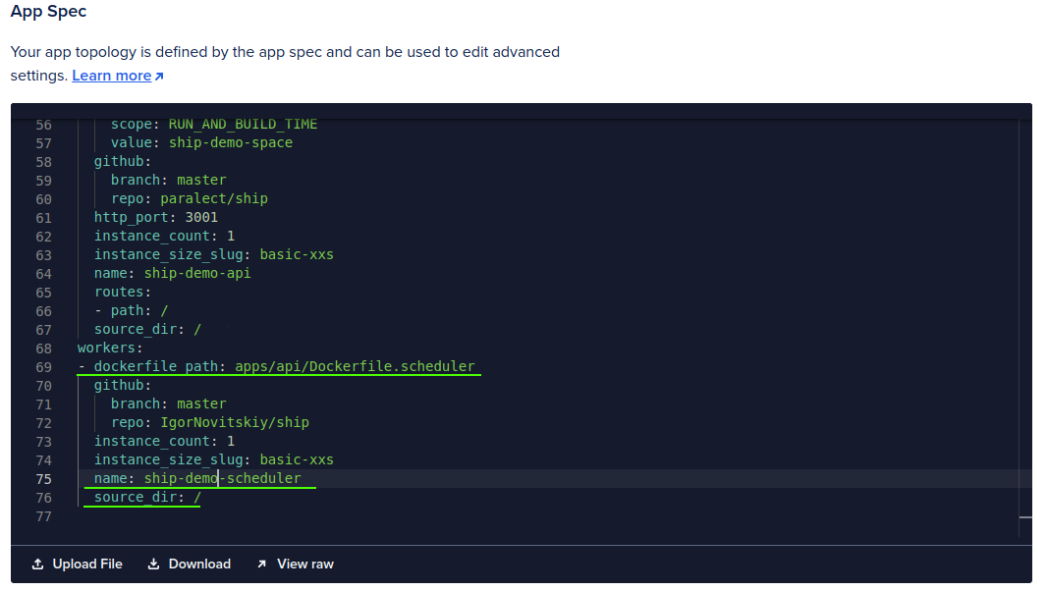Click the arrow icon beside View raw
Image resolution: width=1048 pixels, height=591 pixels.
click(x=261, y=564)
